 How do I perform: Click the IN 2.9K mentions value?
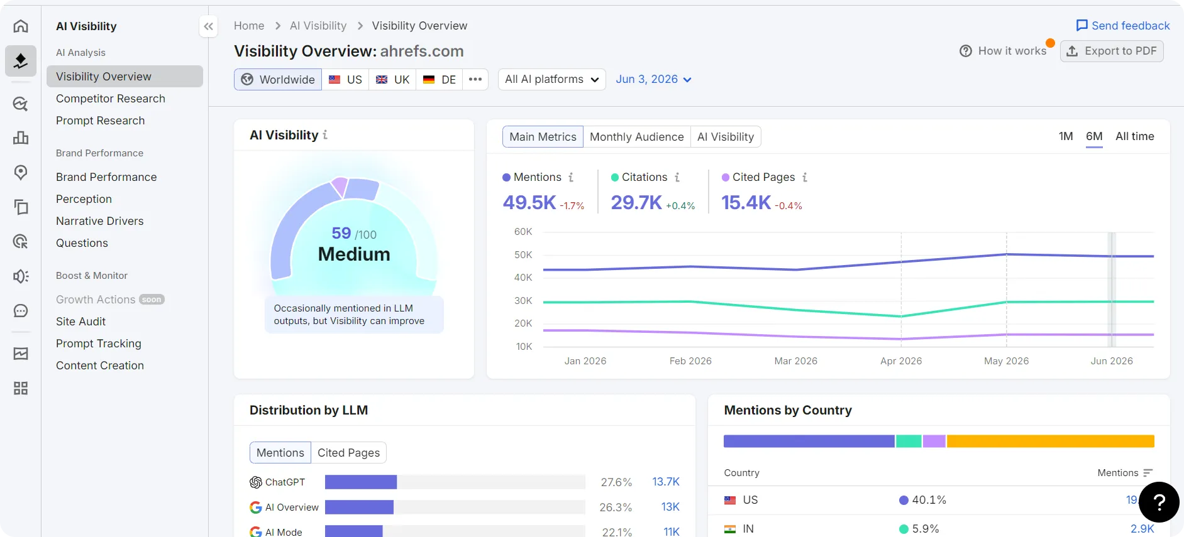pos(1142,529)
